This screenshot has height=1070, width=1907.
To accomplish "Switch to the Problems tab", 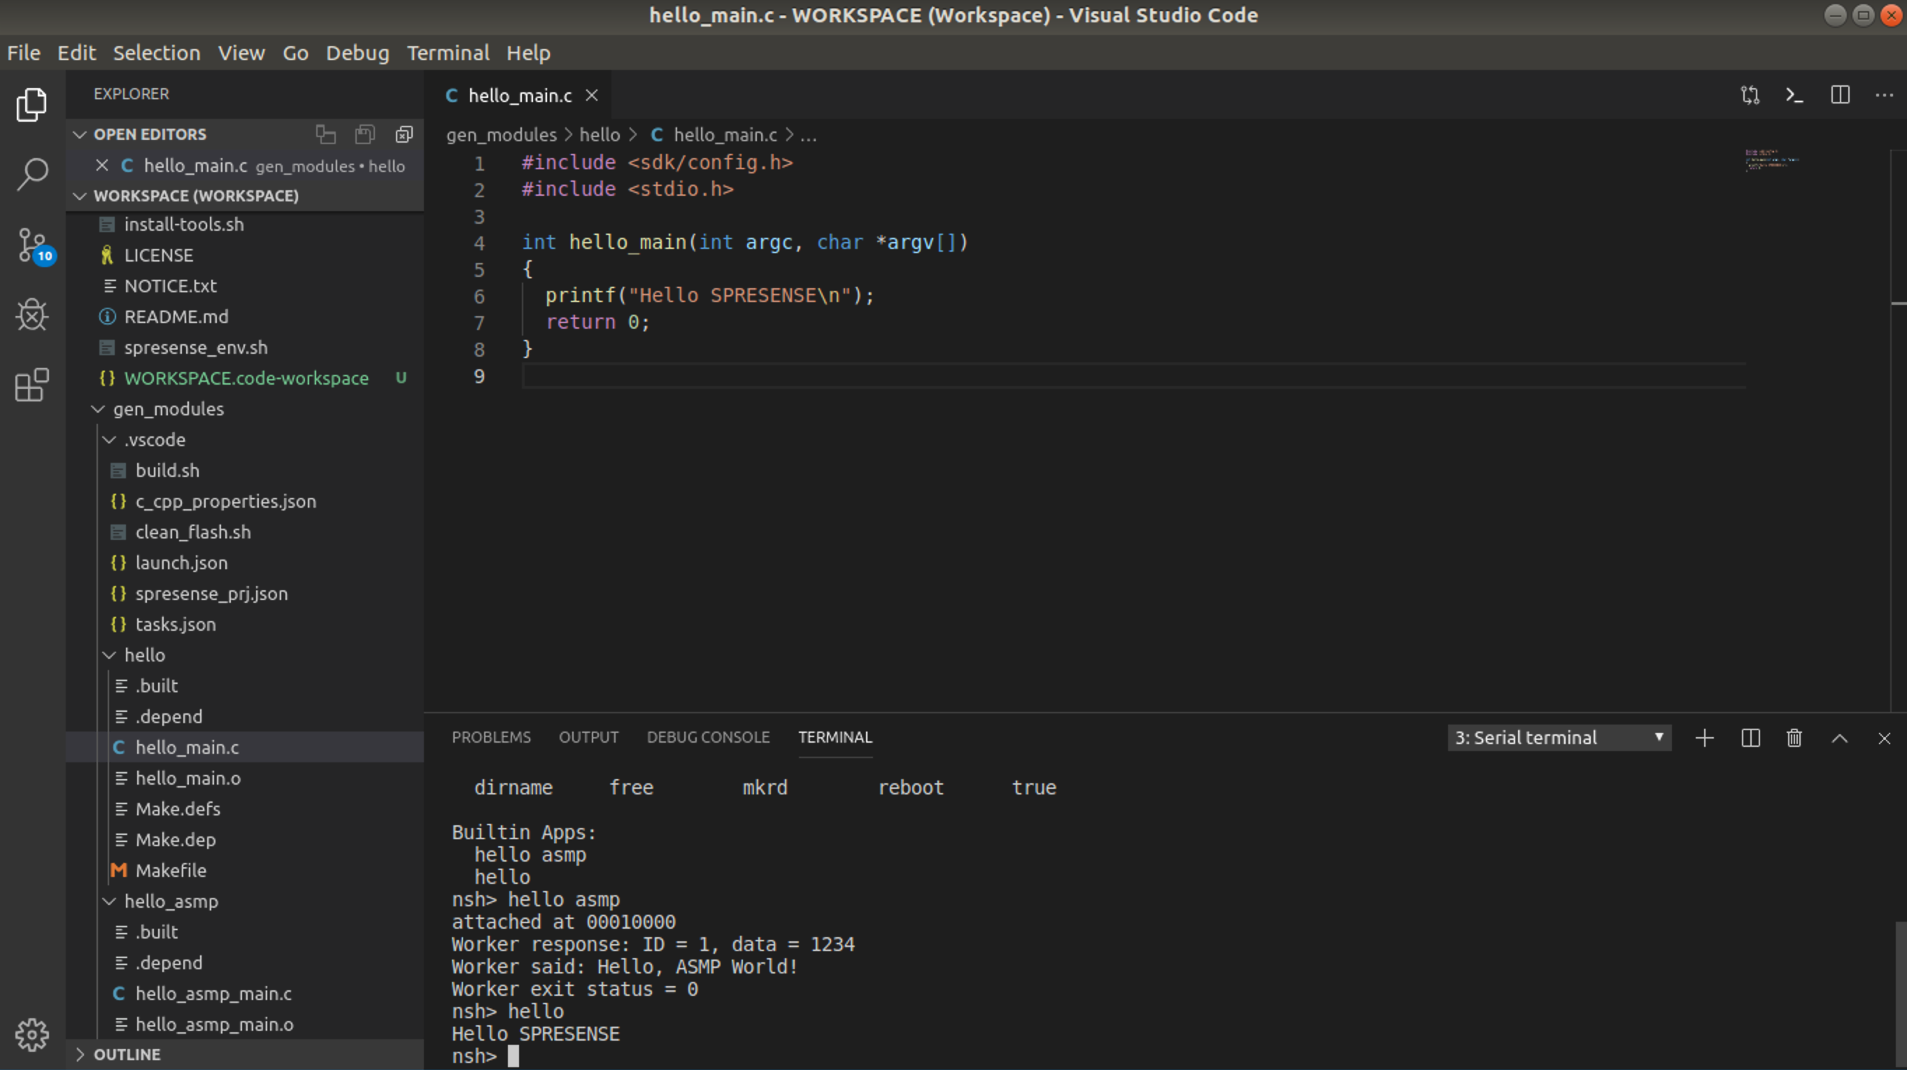I will tap(491, 737).
